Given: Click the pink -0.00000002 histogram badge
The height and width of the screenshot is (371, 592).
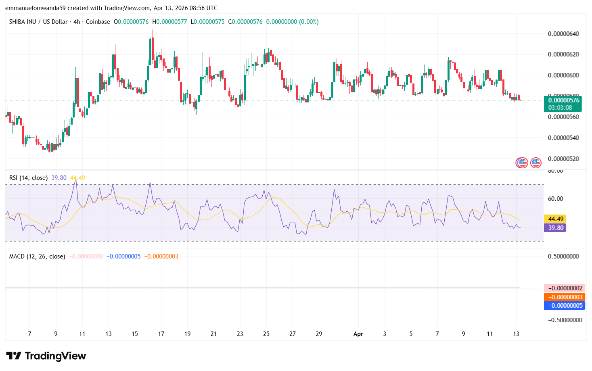Looking at the screenshot, I should (565, 288).
